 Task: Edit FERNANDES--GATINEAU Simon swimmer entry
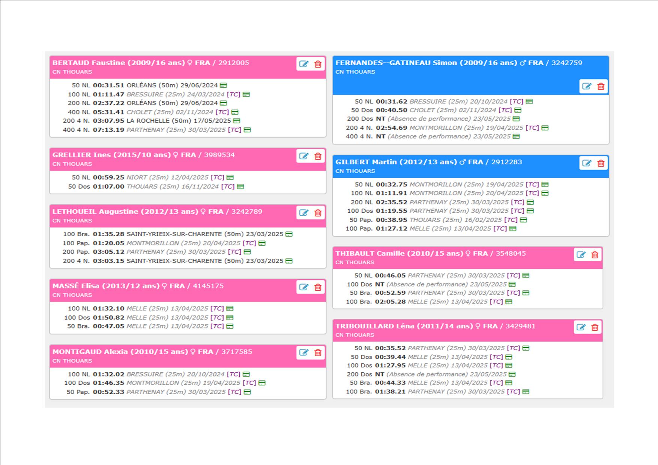tap(587, 86)
